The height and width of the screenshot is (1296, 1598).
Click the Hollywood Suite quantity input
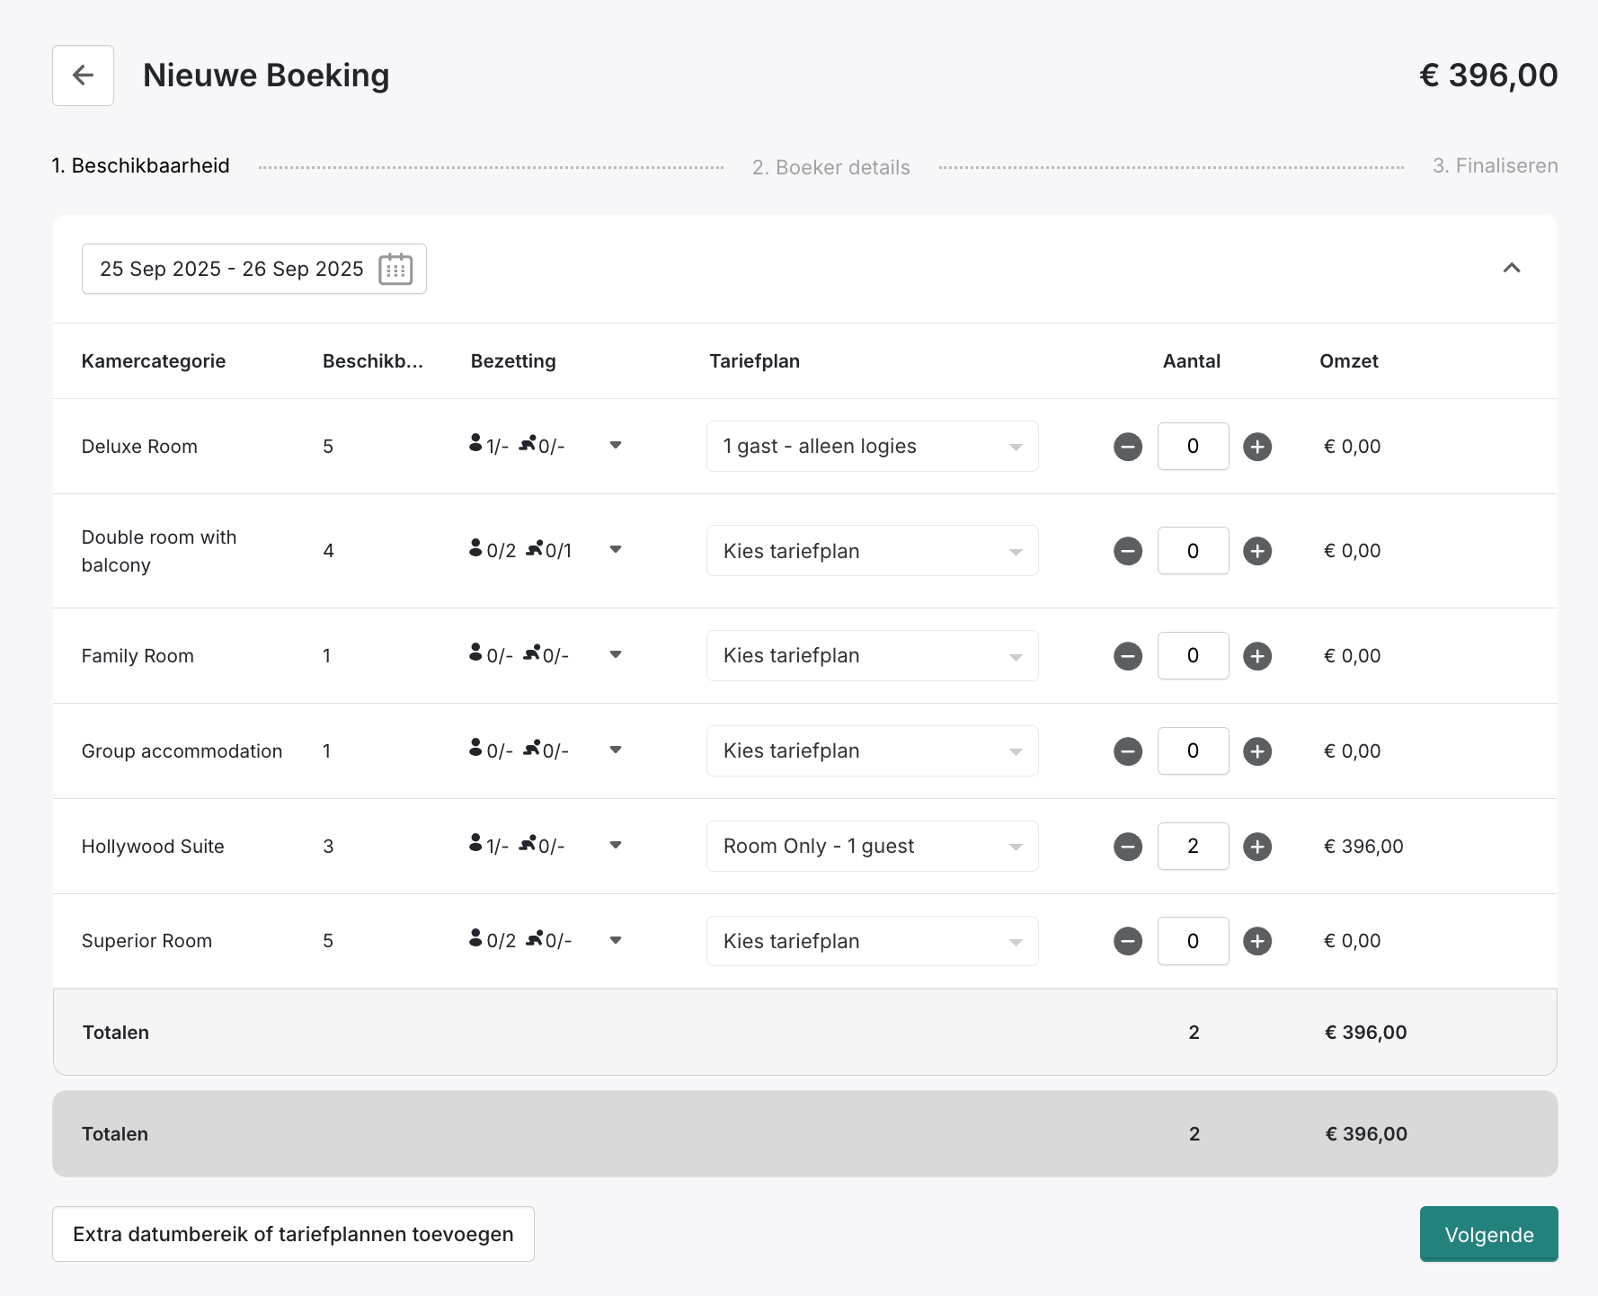click(x=1194, y=847)
